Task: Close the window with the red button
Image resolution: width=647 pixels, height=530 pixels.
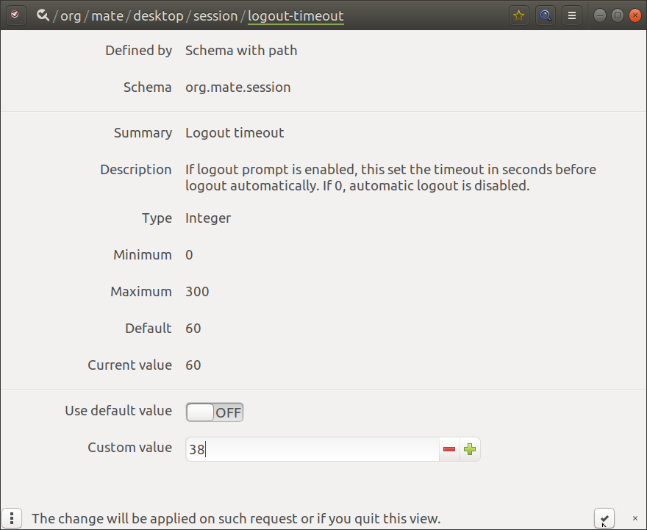Action: coord(635,15)
